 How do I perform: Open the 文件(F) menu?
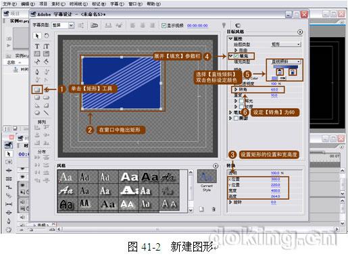click(10, 4)
